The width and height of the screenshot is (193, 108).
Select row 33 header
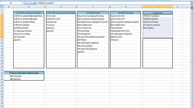[x=2, y=106]
